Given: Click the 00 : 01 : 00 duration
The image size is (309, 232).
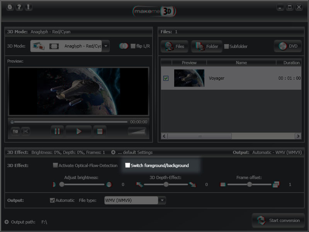Looking at the screenshot, I should 289,78.
